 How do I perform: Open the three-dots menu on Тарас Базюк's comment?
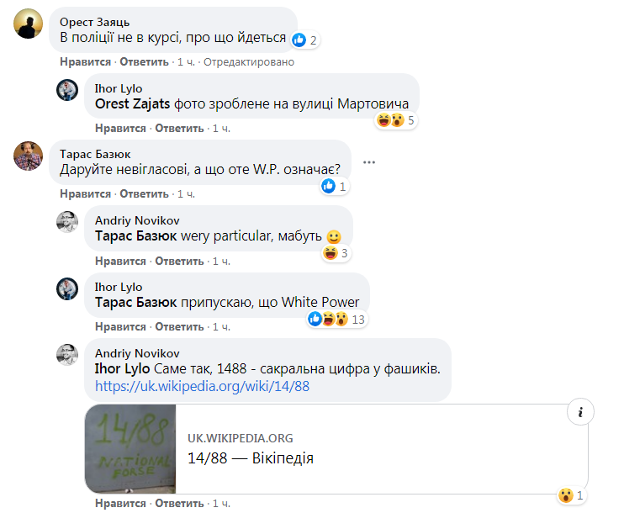coord(368,161)
